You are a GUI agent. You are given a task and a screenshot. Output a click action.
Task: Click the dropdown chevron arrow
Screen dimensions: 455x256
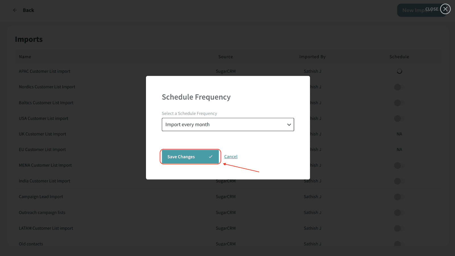pos(289,125)
